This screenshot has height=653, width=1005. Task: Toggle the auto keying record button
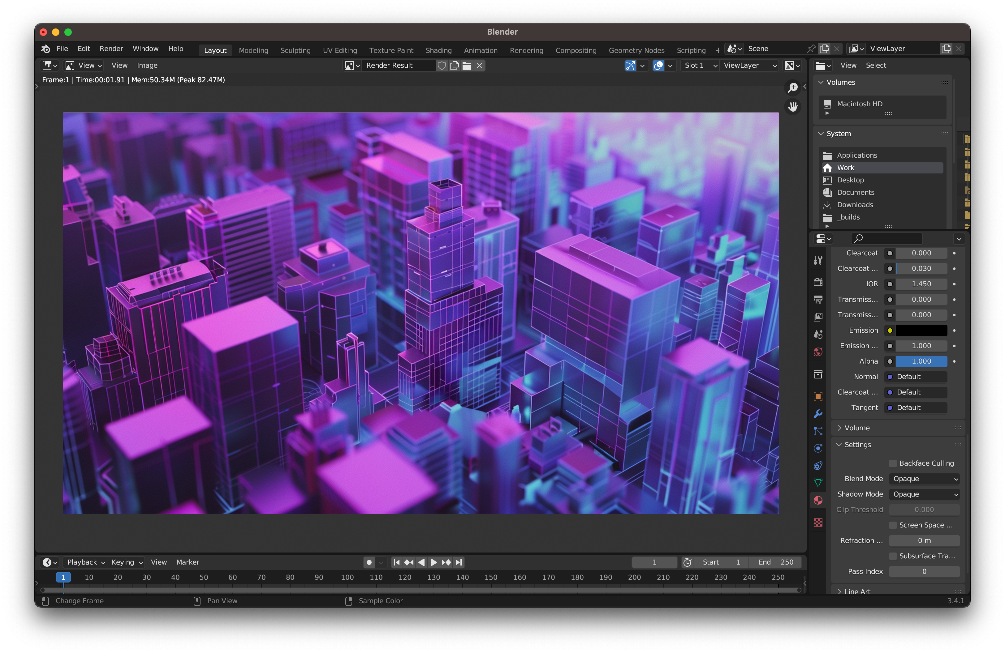click(x=369, y=562)
